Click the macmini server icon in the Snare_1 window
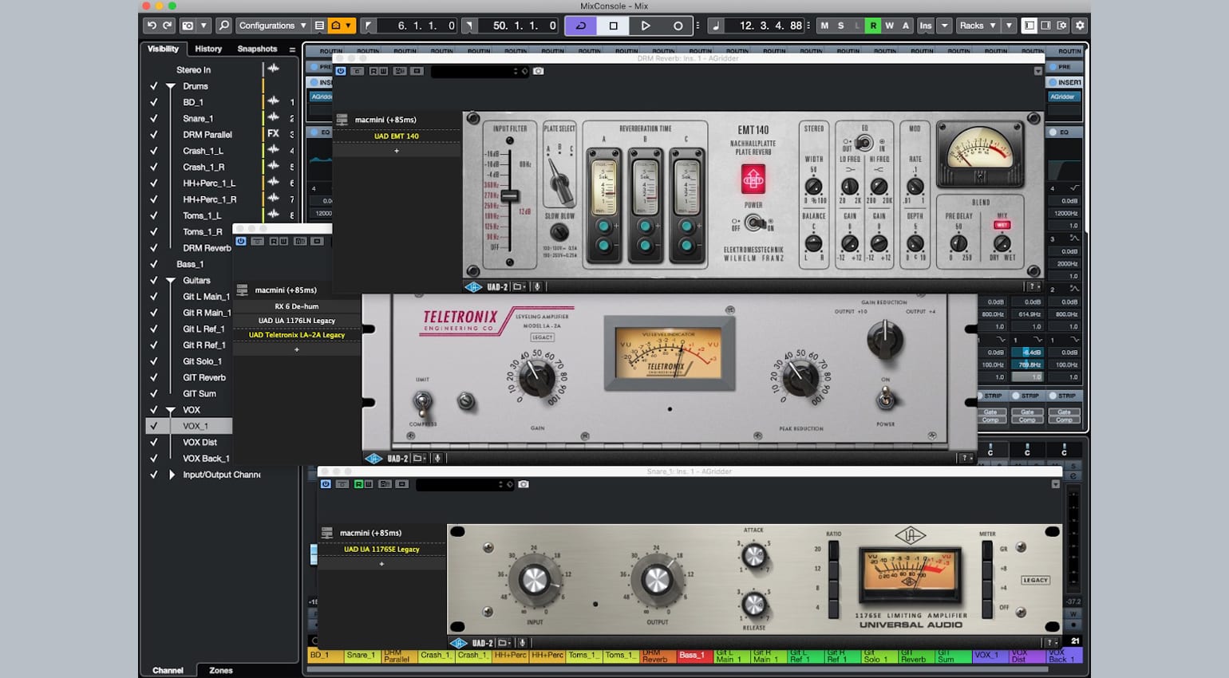Viewport: 1229px width, 678px height. pos(326,533)
